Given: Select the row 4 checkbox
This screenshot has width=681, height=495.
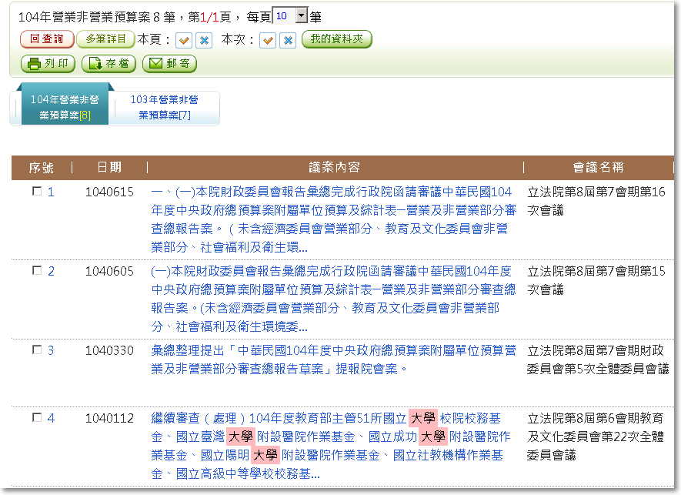Looking at the screenshot, I should pos(37,418).
